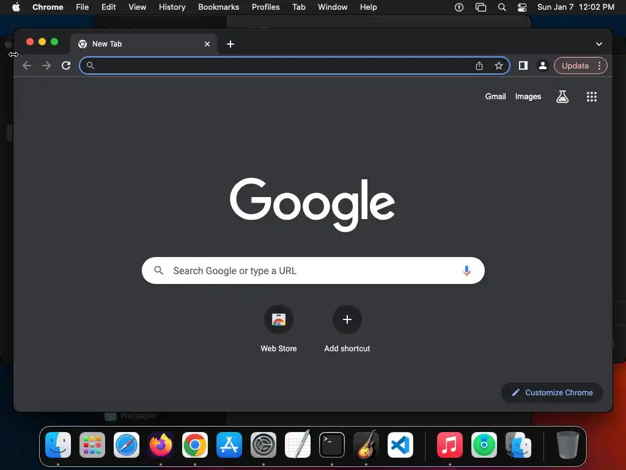Select the New Tab tab

pyautogui.click(x=144, y=44)
